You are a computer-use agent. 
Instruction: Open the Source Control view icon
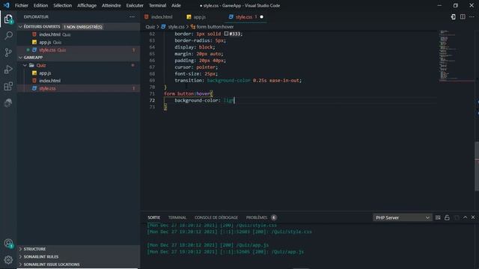pyautogui.click(x=8, y=52)
